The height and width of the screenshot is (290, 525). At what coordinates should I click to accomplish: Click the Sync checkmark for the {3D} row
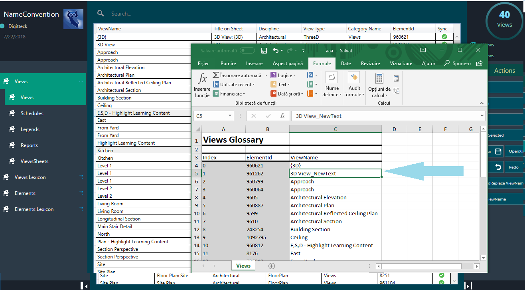coord(444,37)
